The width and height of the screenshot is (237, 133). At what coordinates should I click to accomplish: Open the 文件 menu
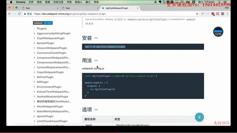click(31, 2)
